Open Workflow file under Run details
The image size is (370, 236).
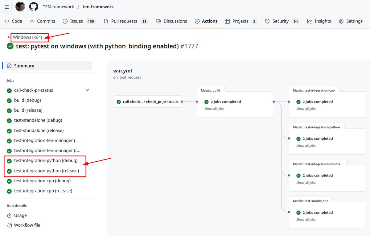27,225
